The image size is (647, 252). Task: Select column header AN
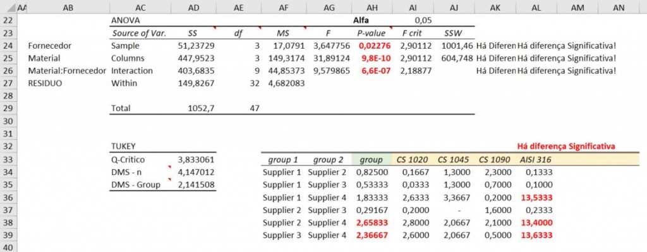(x=619, y=8)
